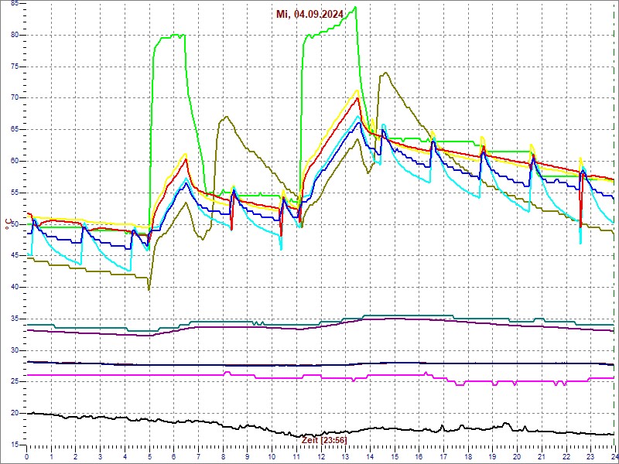Click hour 0 on the time axis
The height and width of the screenshot is (464, 619).
click(x=26, y=456)
